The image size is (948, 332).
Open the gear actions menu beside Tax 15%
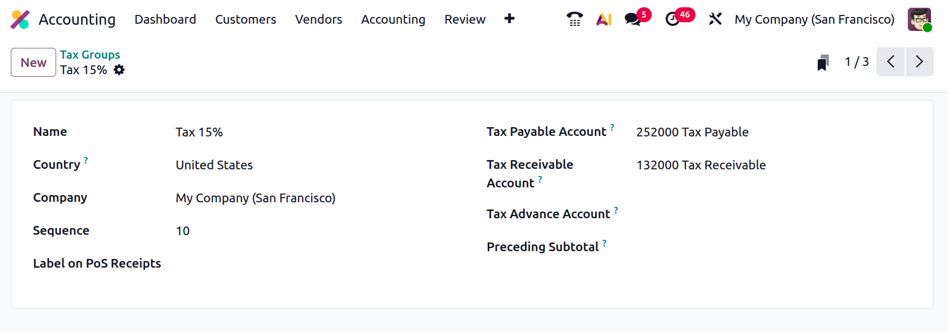point(119,70)
